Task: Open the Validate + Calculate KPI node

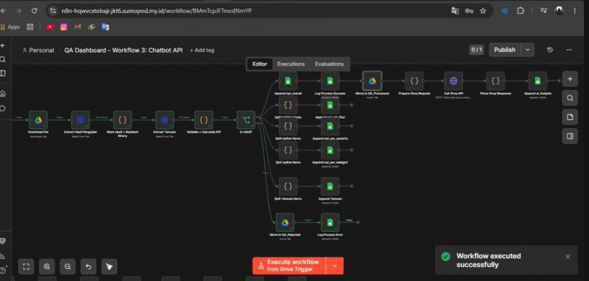Action: click(x=203, y=120)
